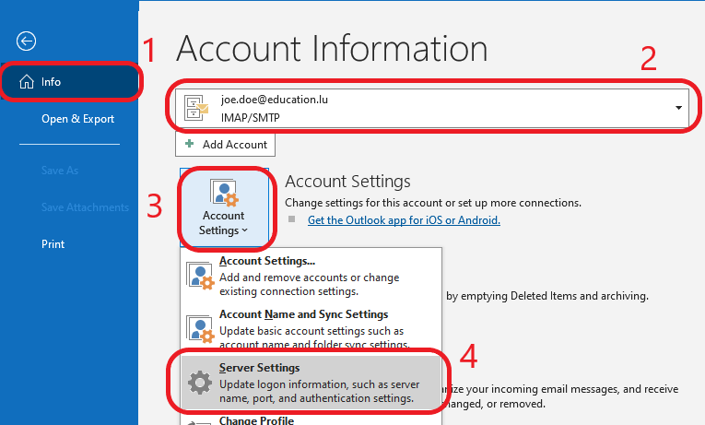Select Server Settings from the menu
The image size is (705, 425).
311,383
